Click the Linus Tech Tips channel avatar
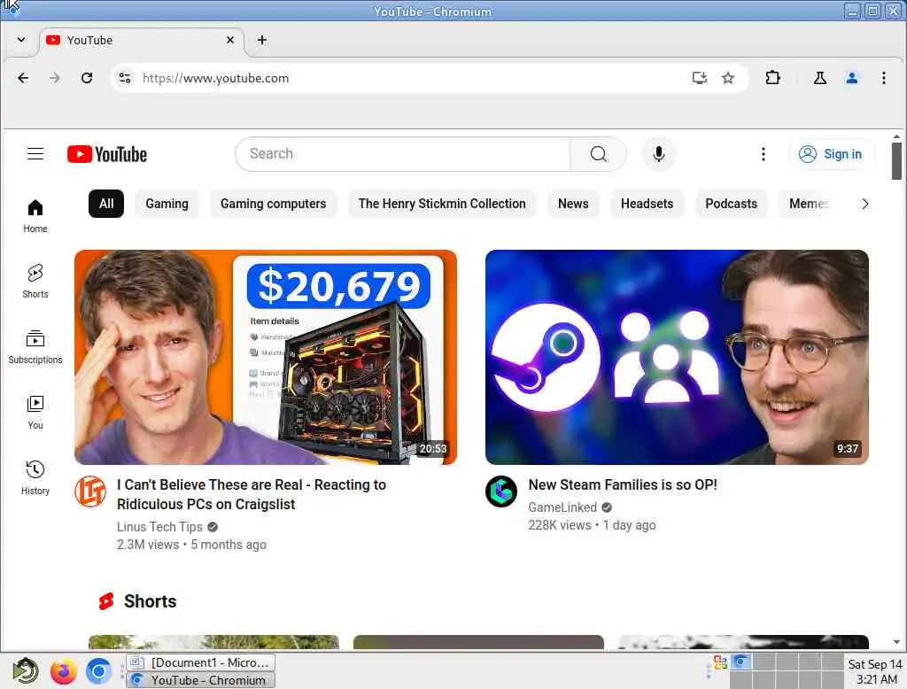907x689 pixels. click(90, 492)
